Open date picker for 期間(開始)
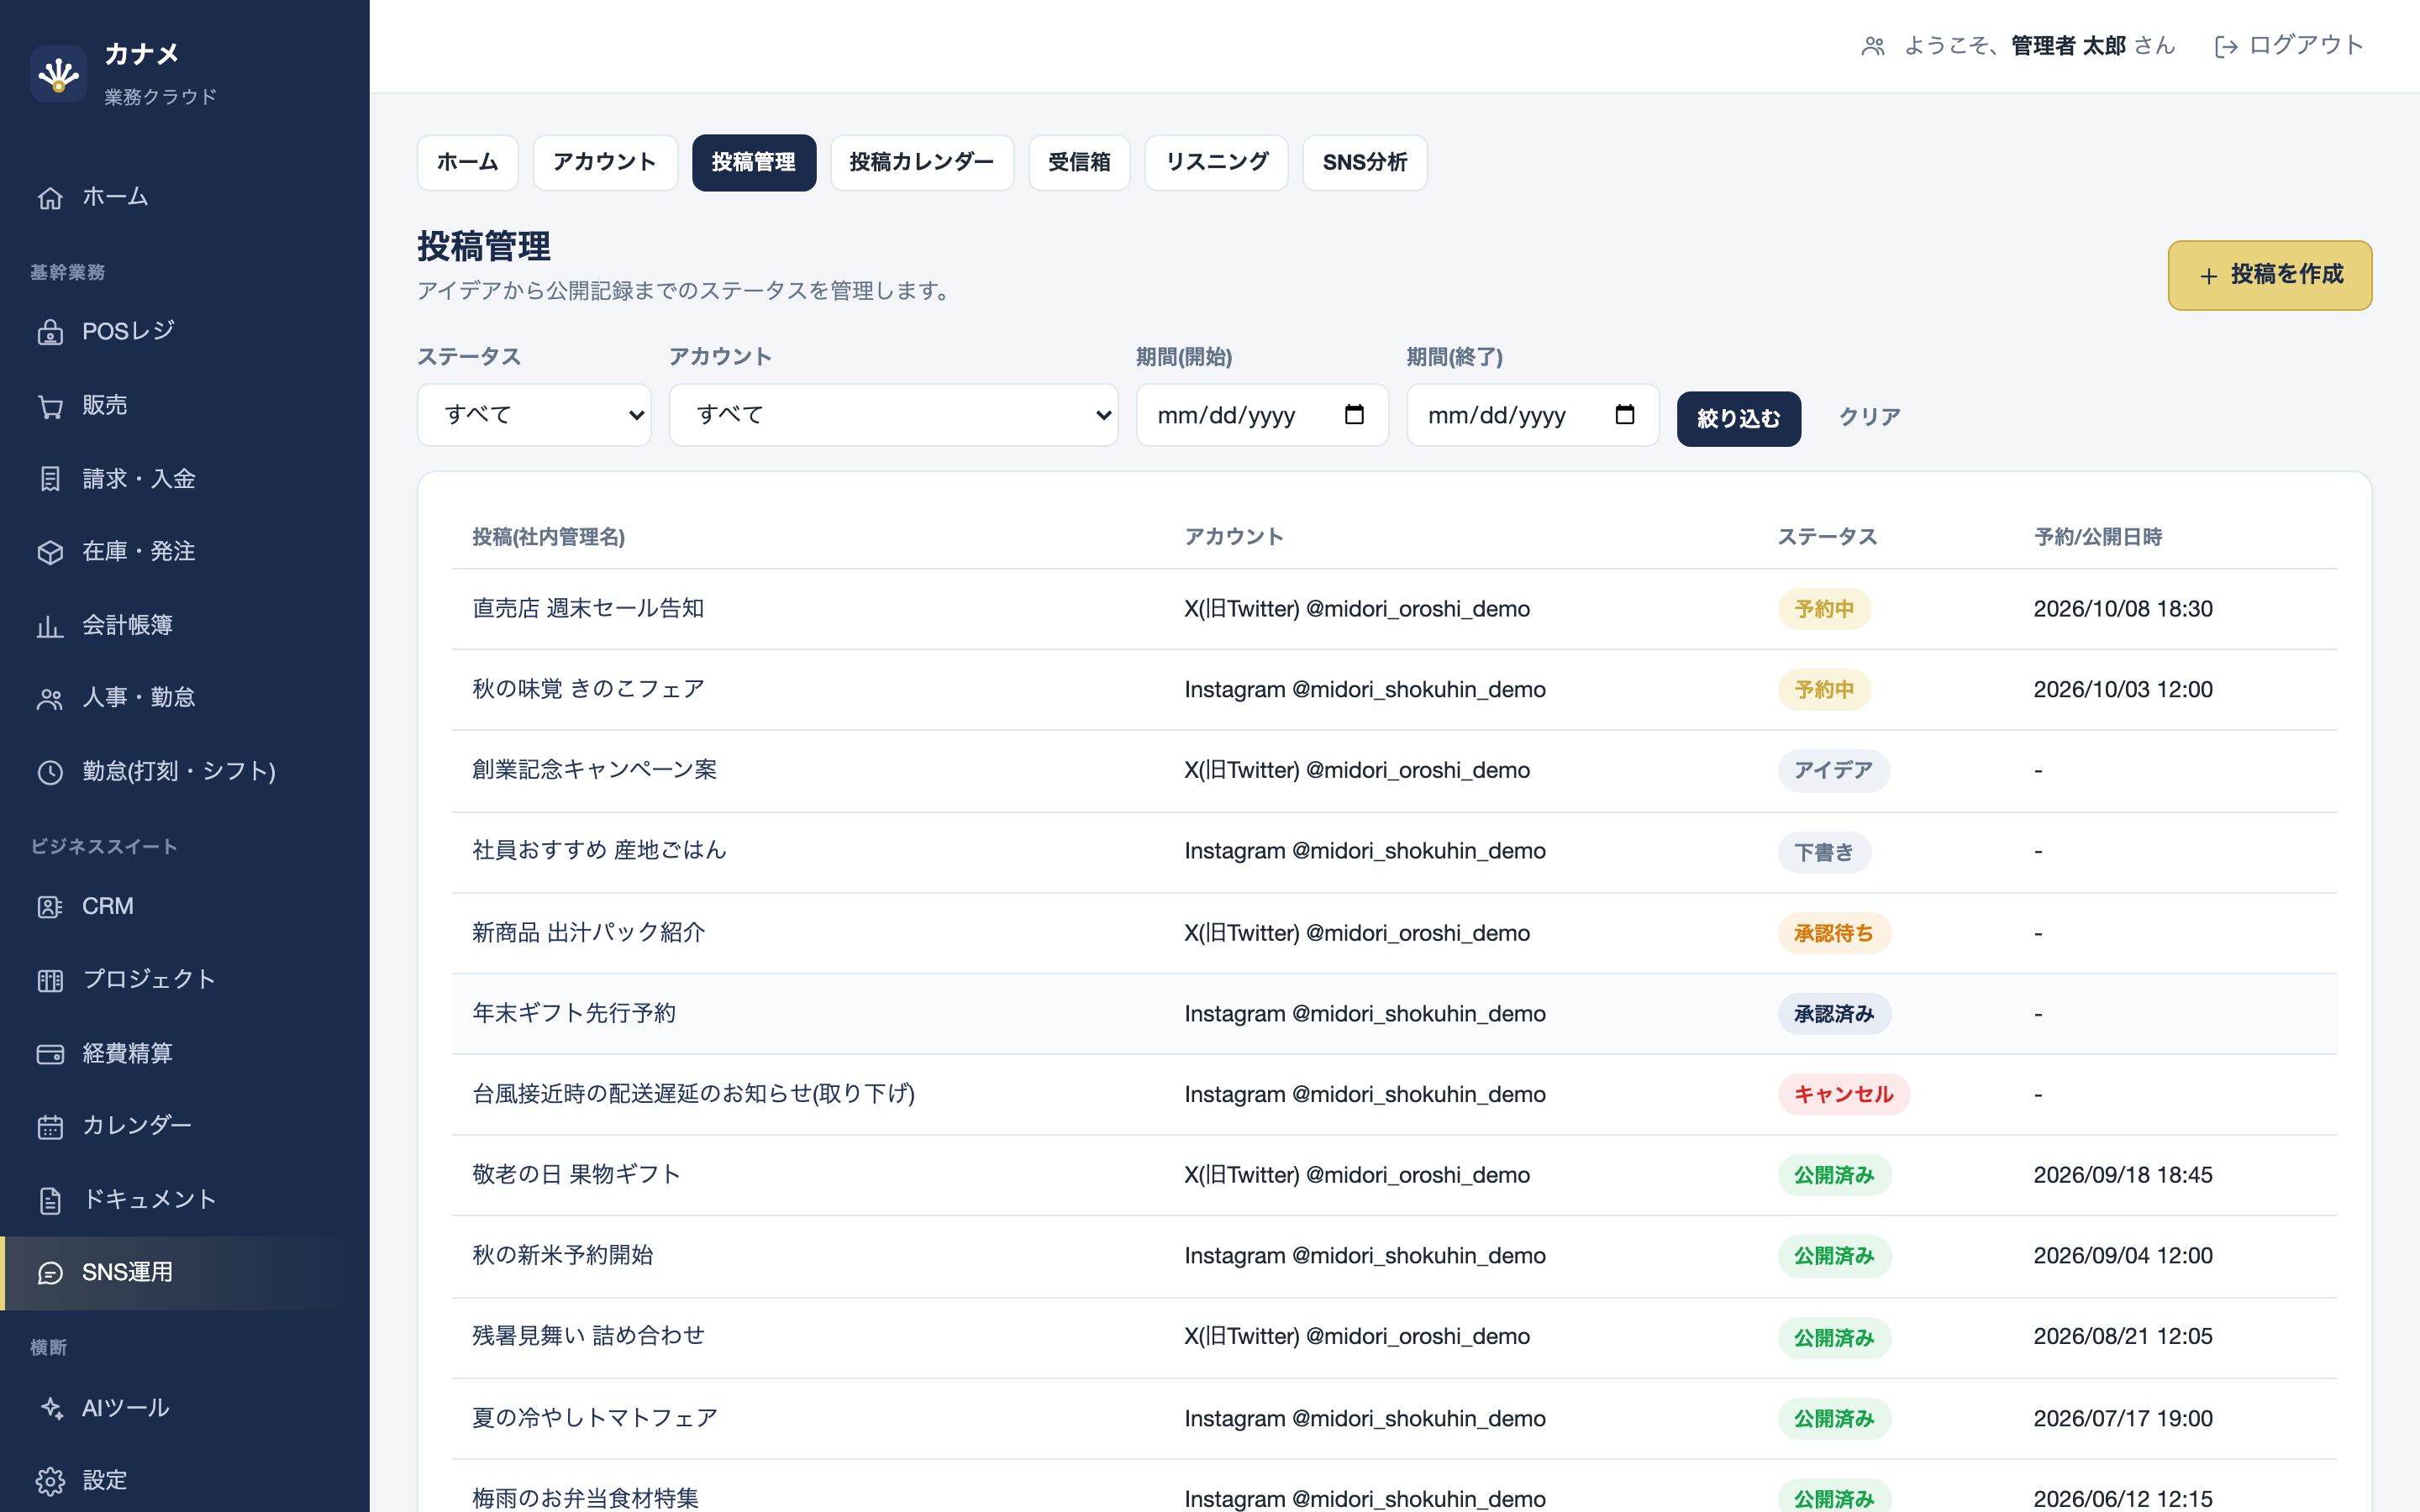Image resolution: width=2420 pixels, height=1512 pixels. point(1354,414)
